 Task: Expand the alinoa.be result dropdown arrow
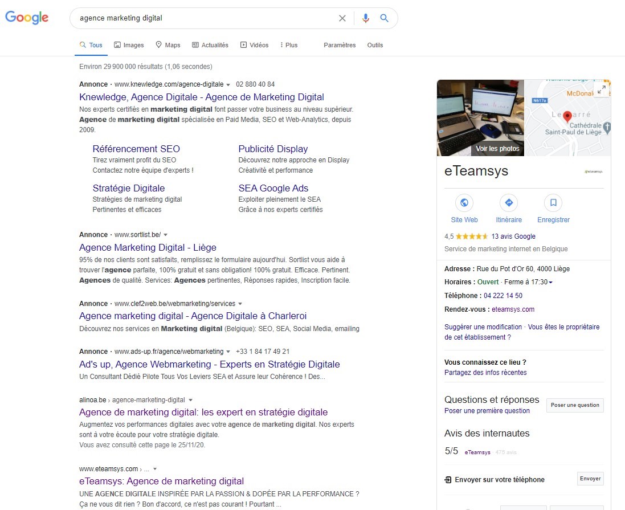tap(190, 400)
